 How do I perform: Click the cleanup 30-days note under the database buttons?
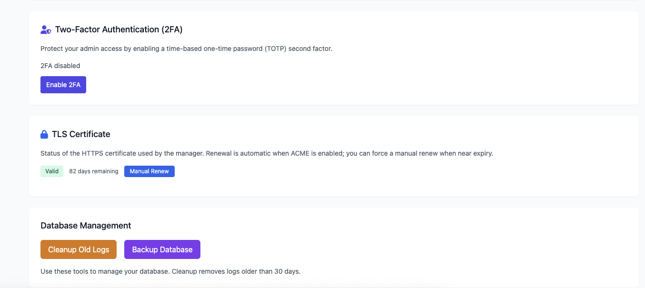170,271
